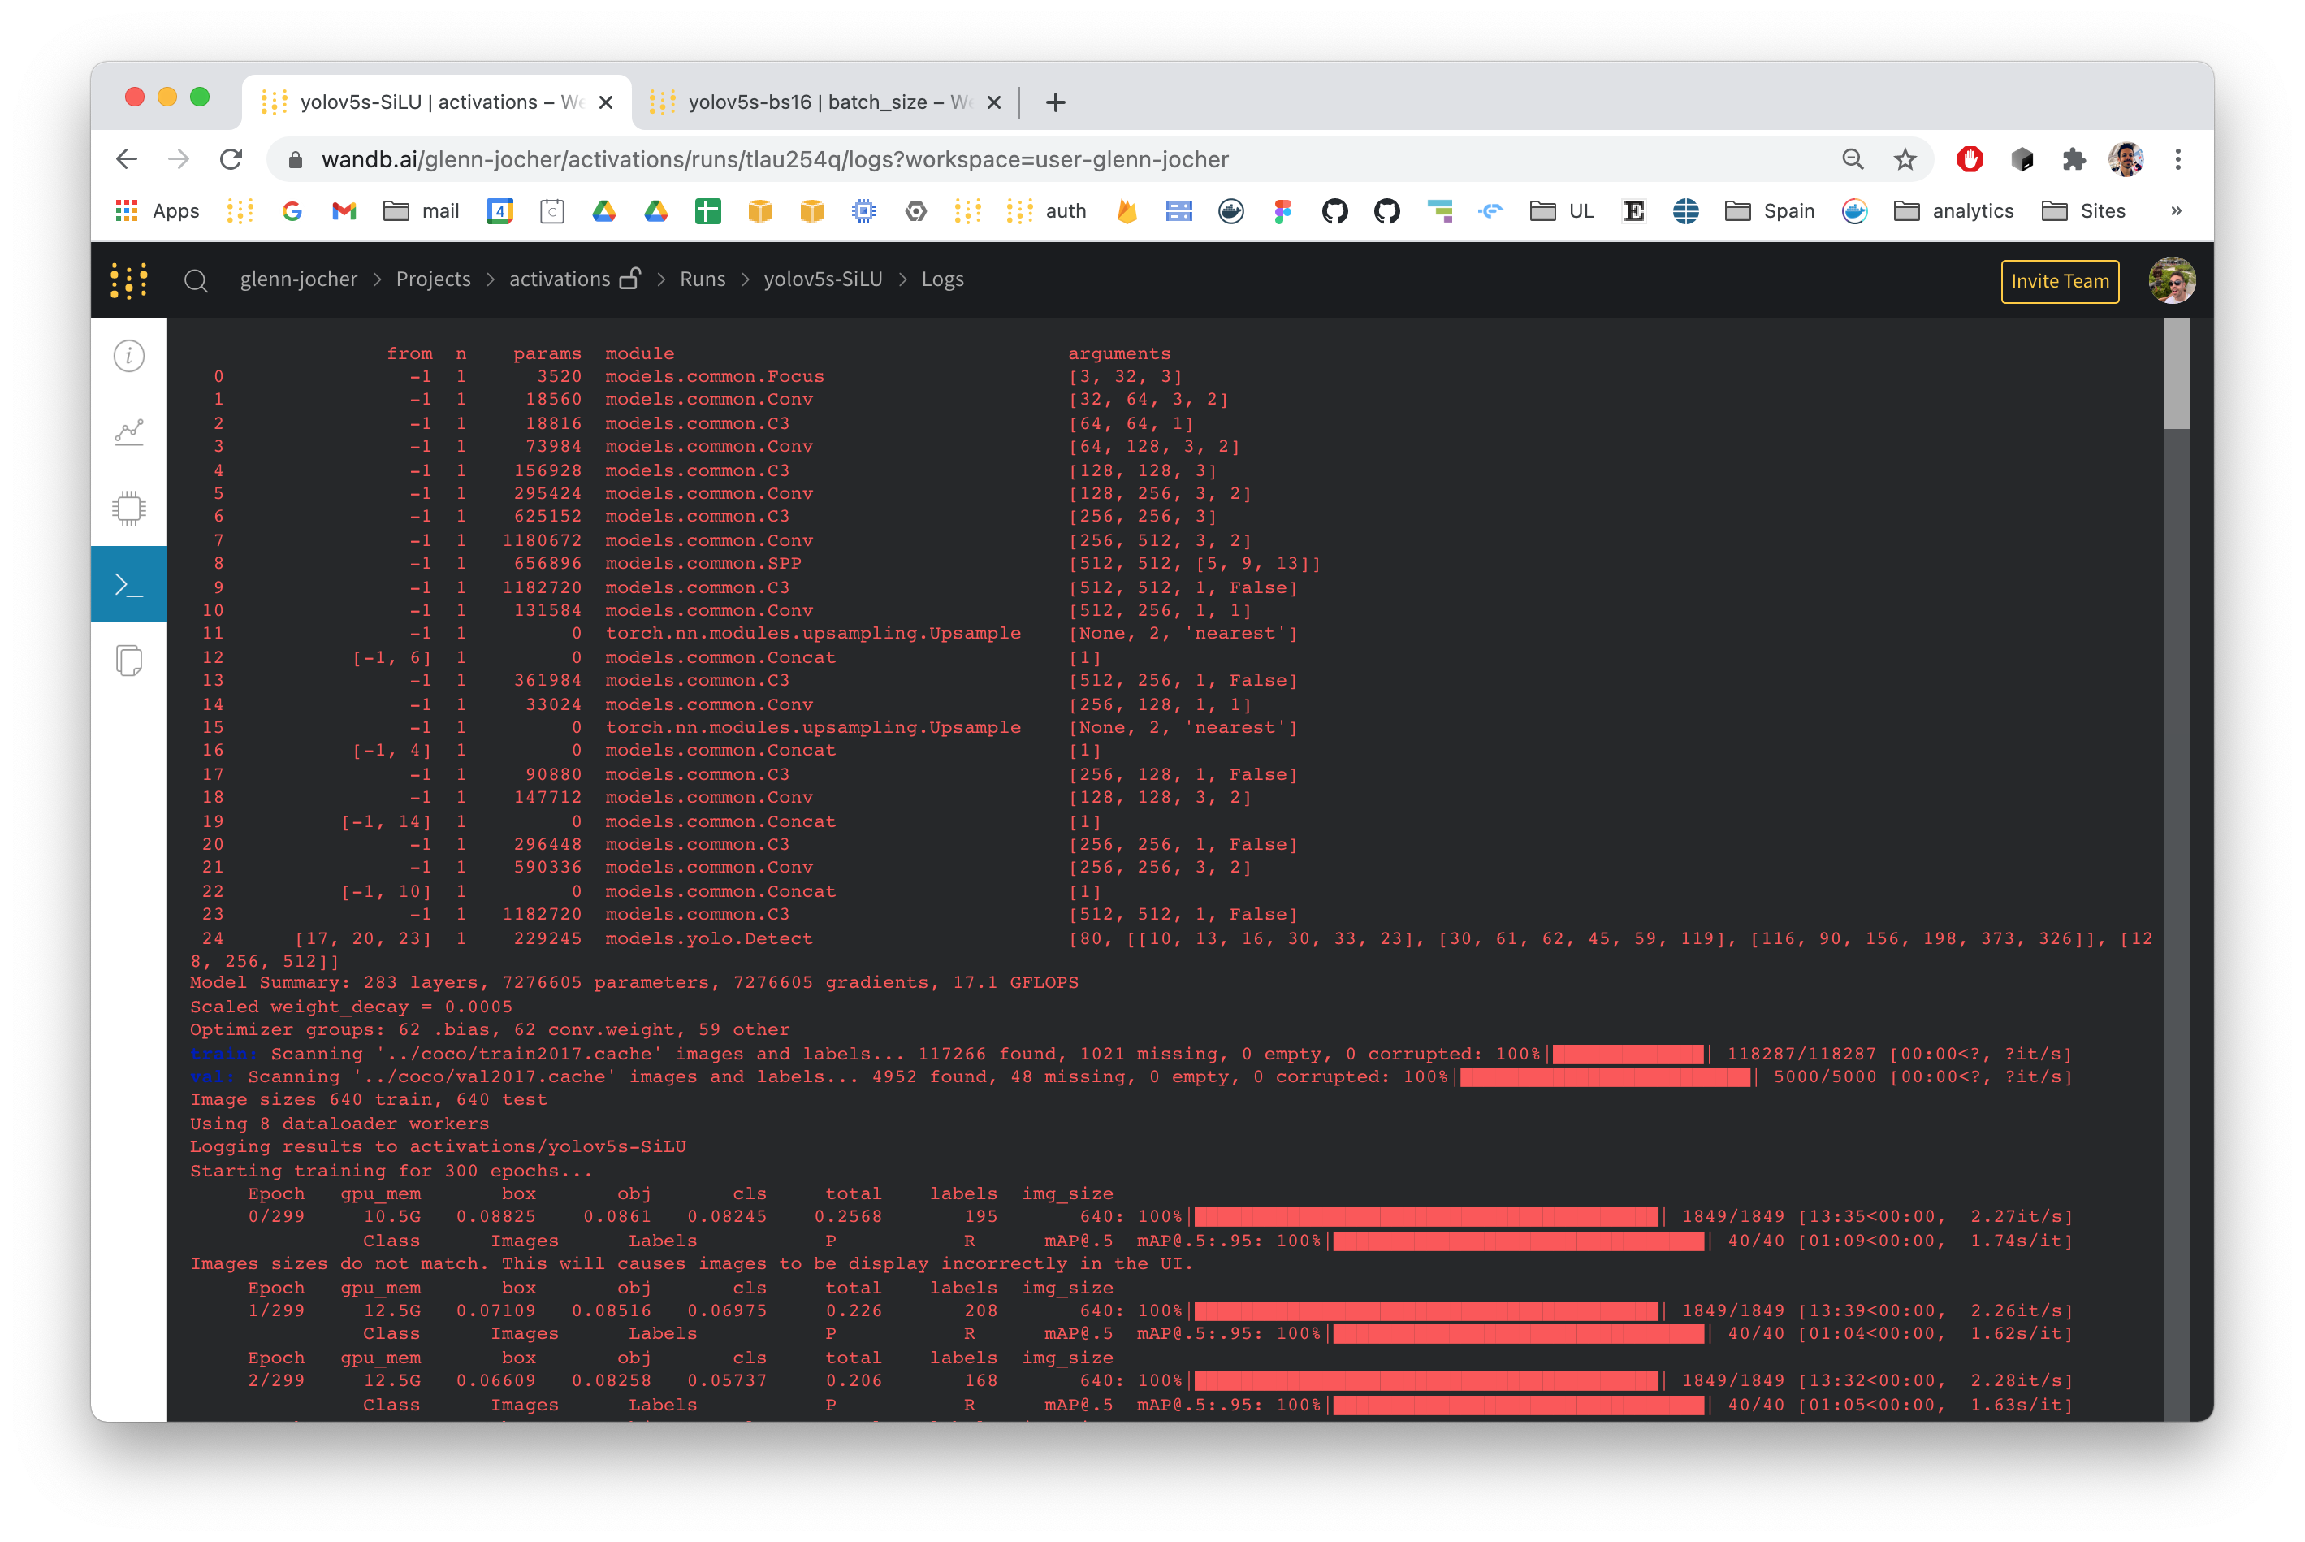Open the Charts icon in the sidebar

pyautogui.click(x=129, y=431)
